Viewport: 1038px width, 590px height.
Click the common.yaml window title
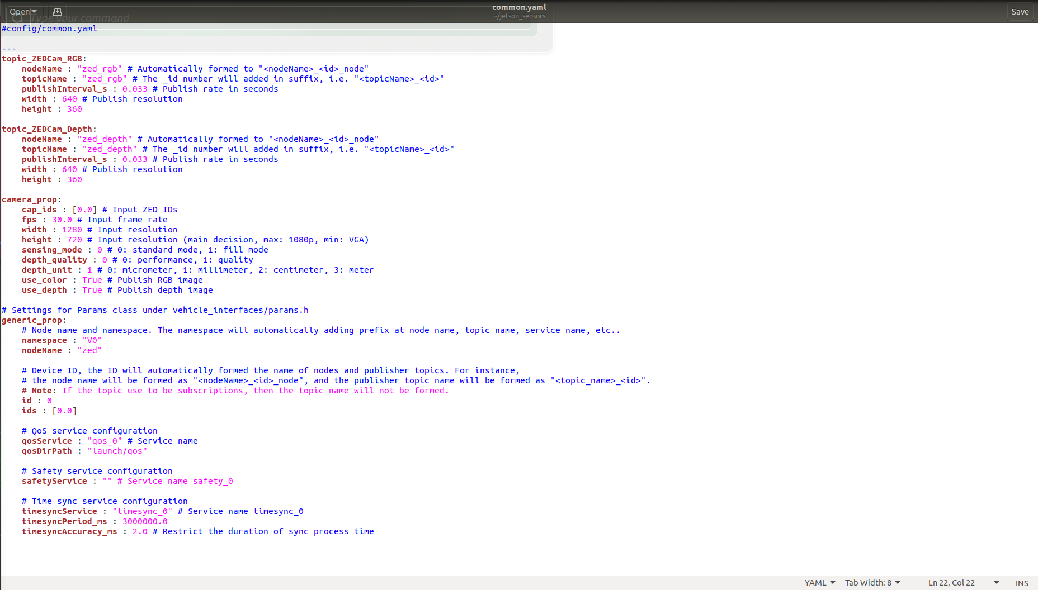pyautogui.click(x=519, y=7)
